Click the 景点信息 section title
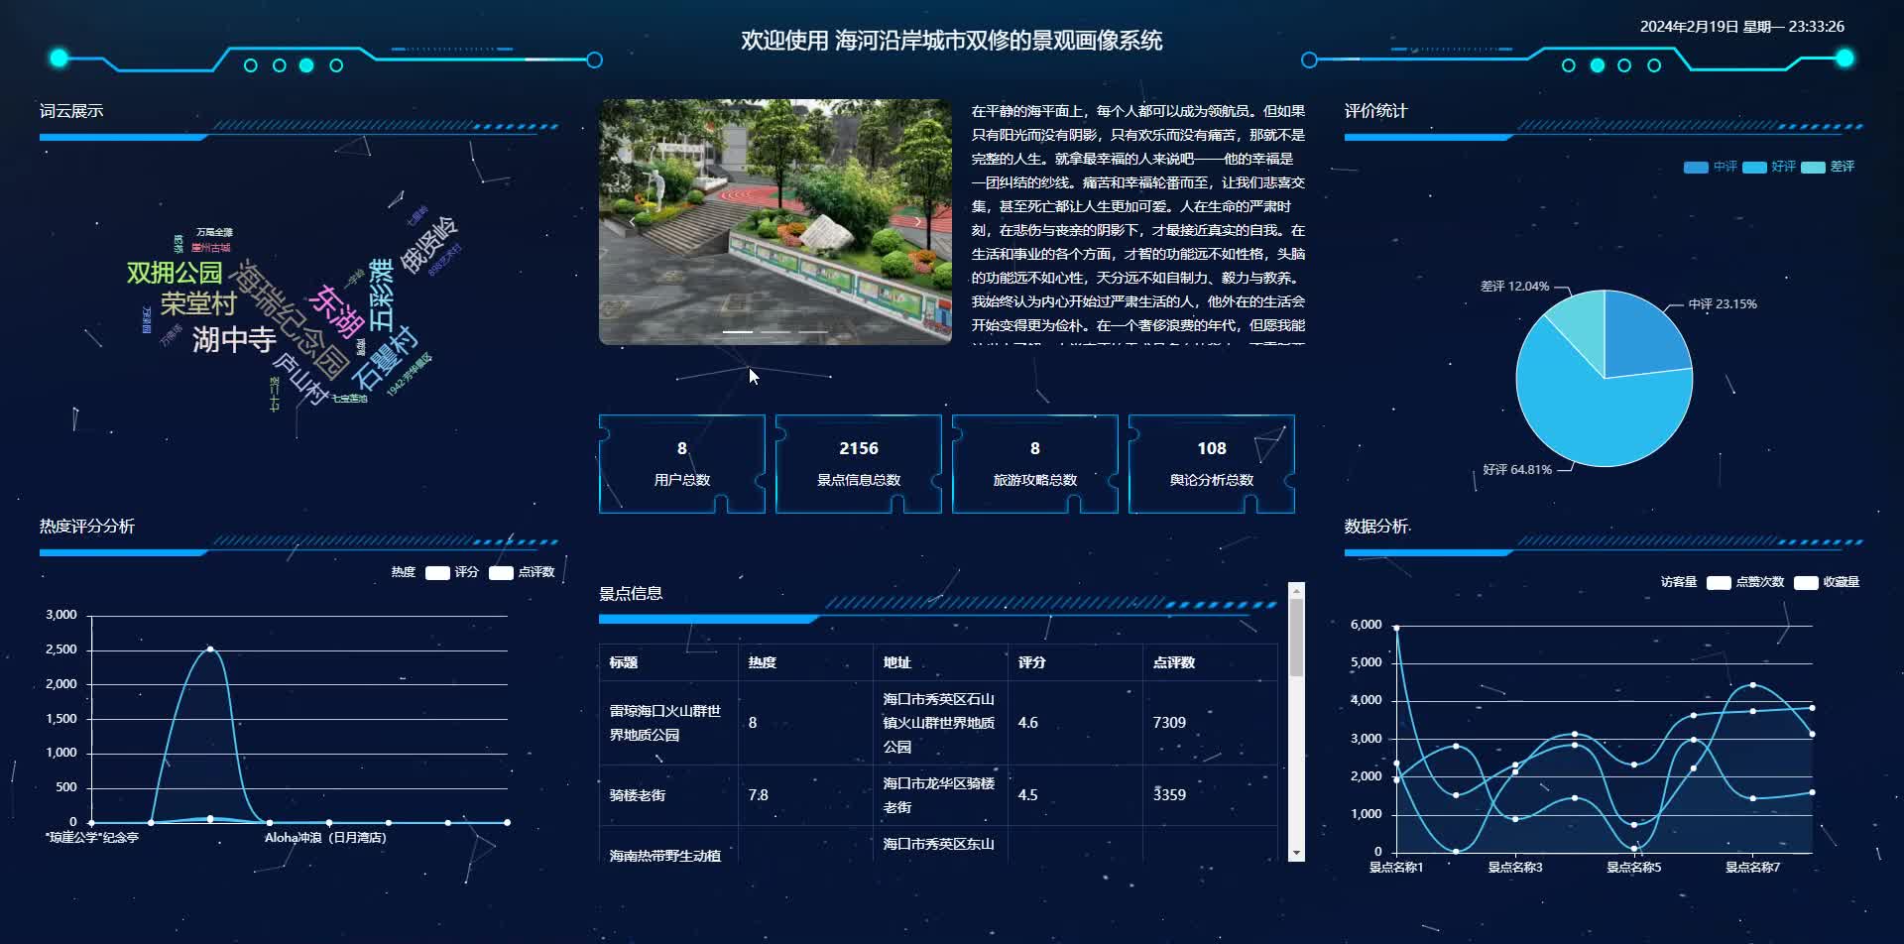The height and width of the screenshot is (944, 1904). (631, 594)
